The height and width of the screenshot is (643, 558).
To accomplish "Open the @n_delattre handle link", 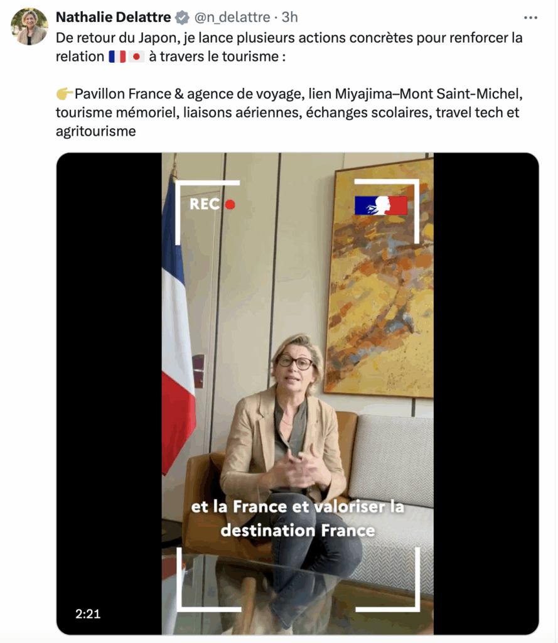I will (x=232, y=17).
